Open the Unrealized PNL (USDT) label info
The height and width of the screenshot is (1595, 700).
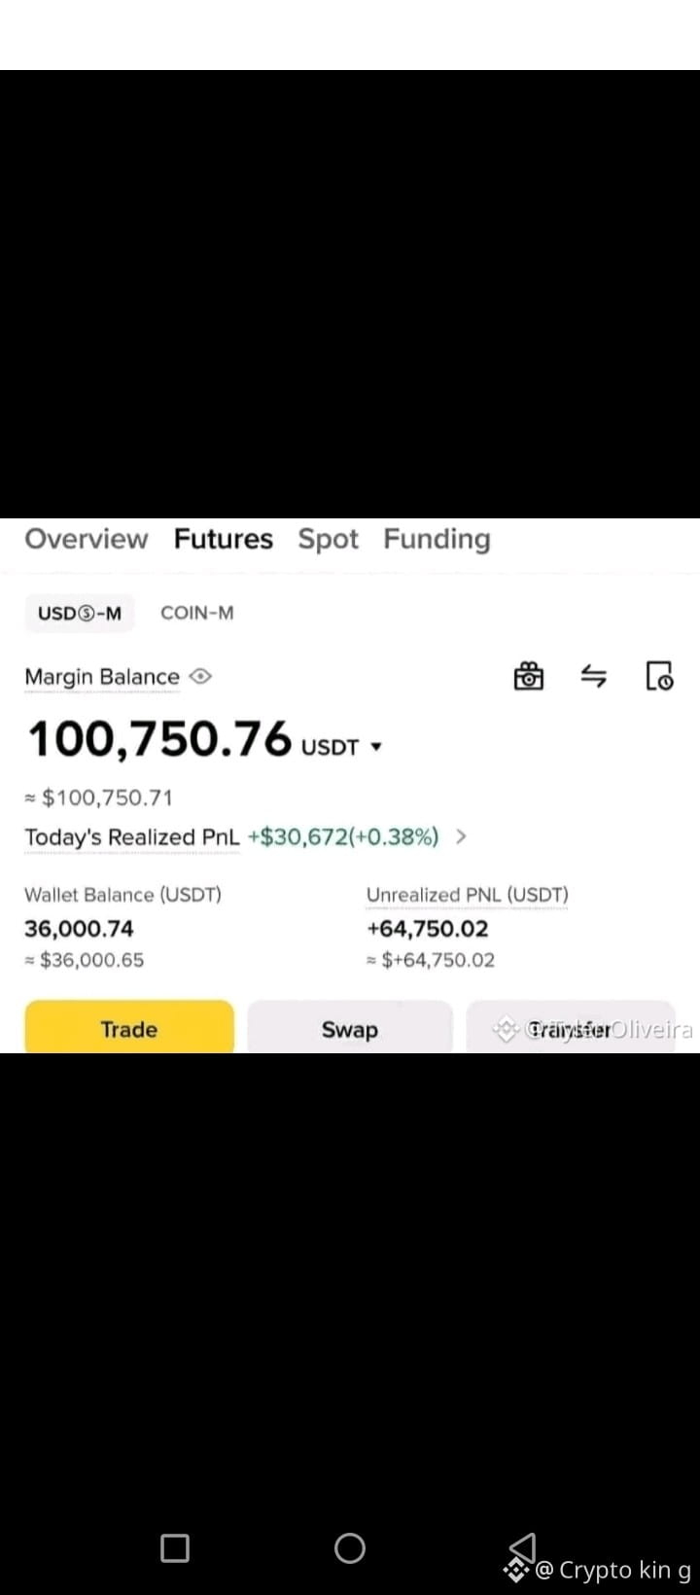468,895
